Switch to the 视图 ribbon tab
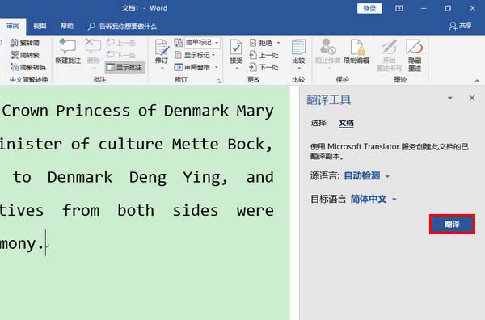 point(40,26)
